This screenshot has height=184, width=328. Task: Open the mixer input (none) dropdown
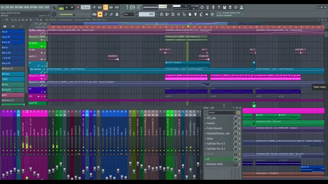[222, 112]
